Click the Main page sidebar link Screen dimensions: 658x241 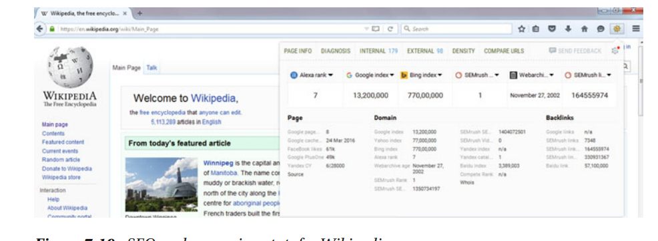point(55,124)
